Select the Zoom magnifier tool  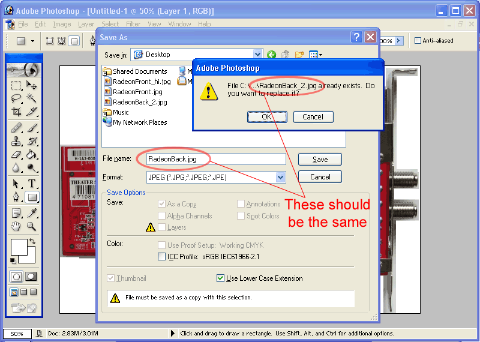pyautogui.click(x=32, y=226)
